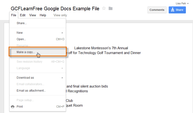This screenshot has width=193, height=113.
Task: Open the File menu
Action: (x=14, y=15)
